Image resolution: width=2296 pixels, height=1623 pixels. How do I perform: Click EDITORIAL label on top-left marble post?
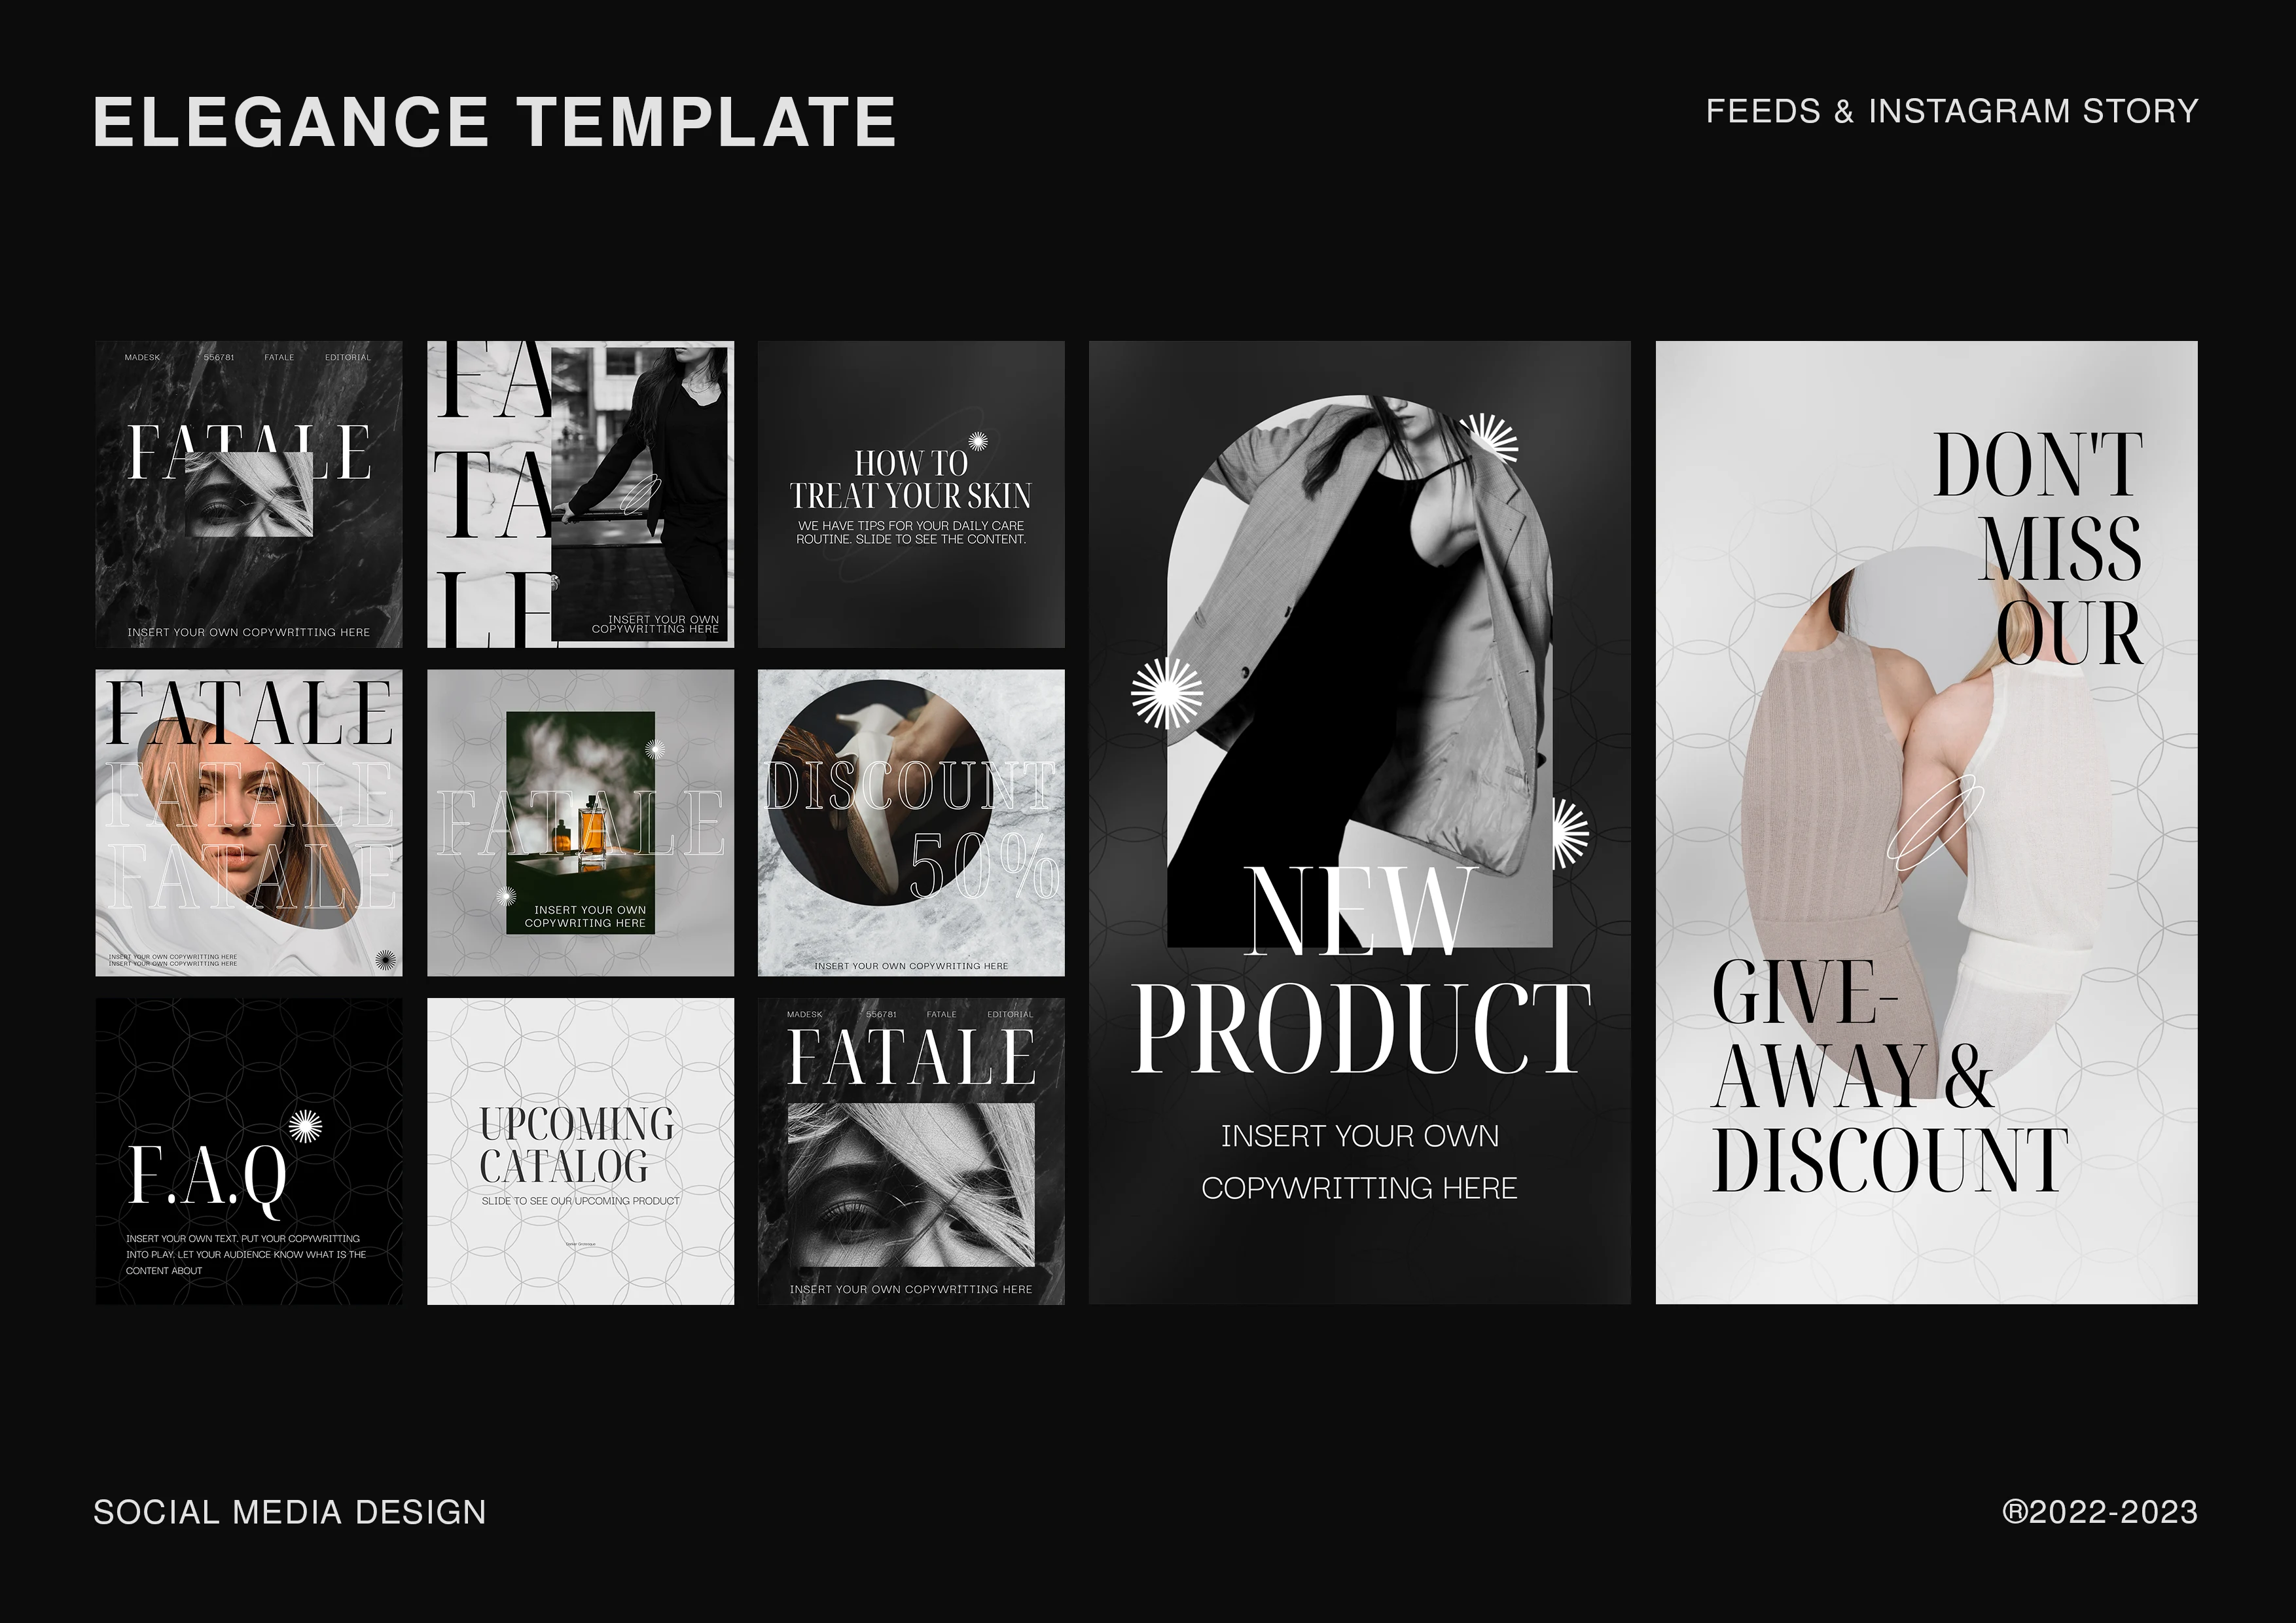347,357
